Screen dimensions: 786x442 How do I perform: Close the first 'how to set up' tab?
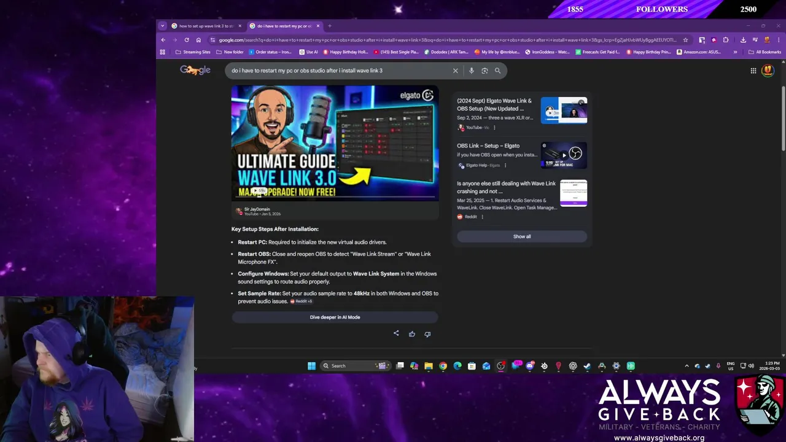pos(239,26)
